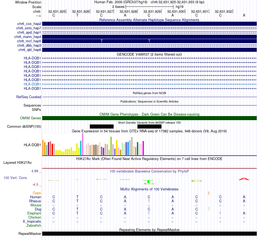
Task: Click the chr6_dbb_hap3 track label
Action: (29, 45)
